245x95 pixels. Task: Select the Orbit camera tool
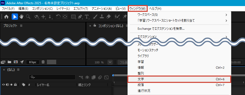coord(37,17)
